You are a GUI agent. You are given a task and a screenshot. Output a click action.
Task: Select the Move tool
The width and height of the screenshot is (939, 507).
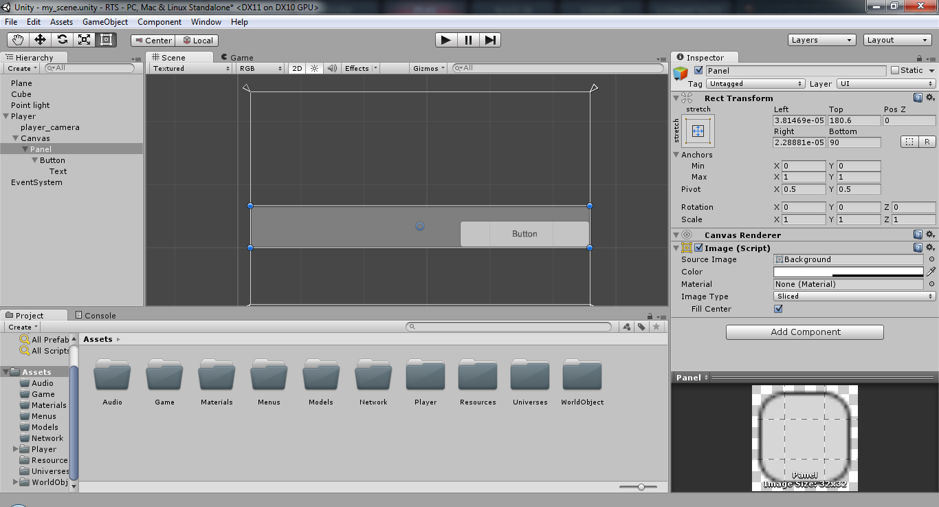[40, 40]
